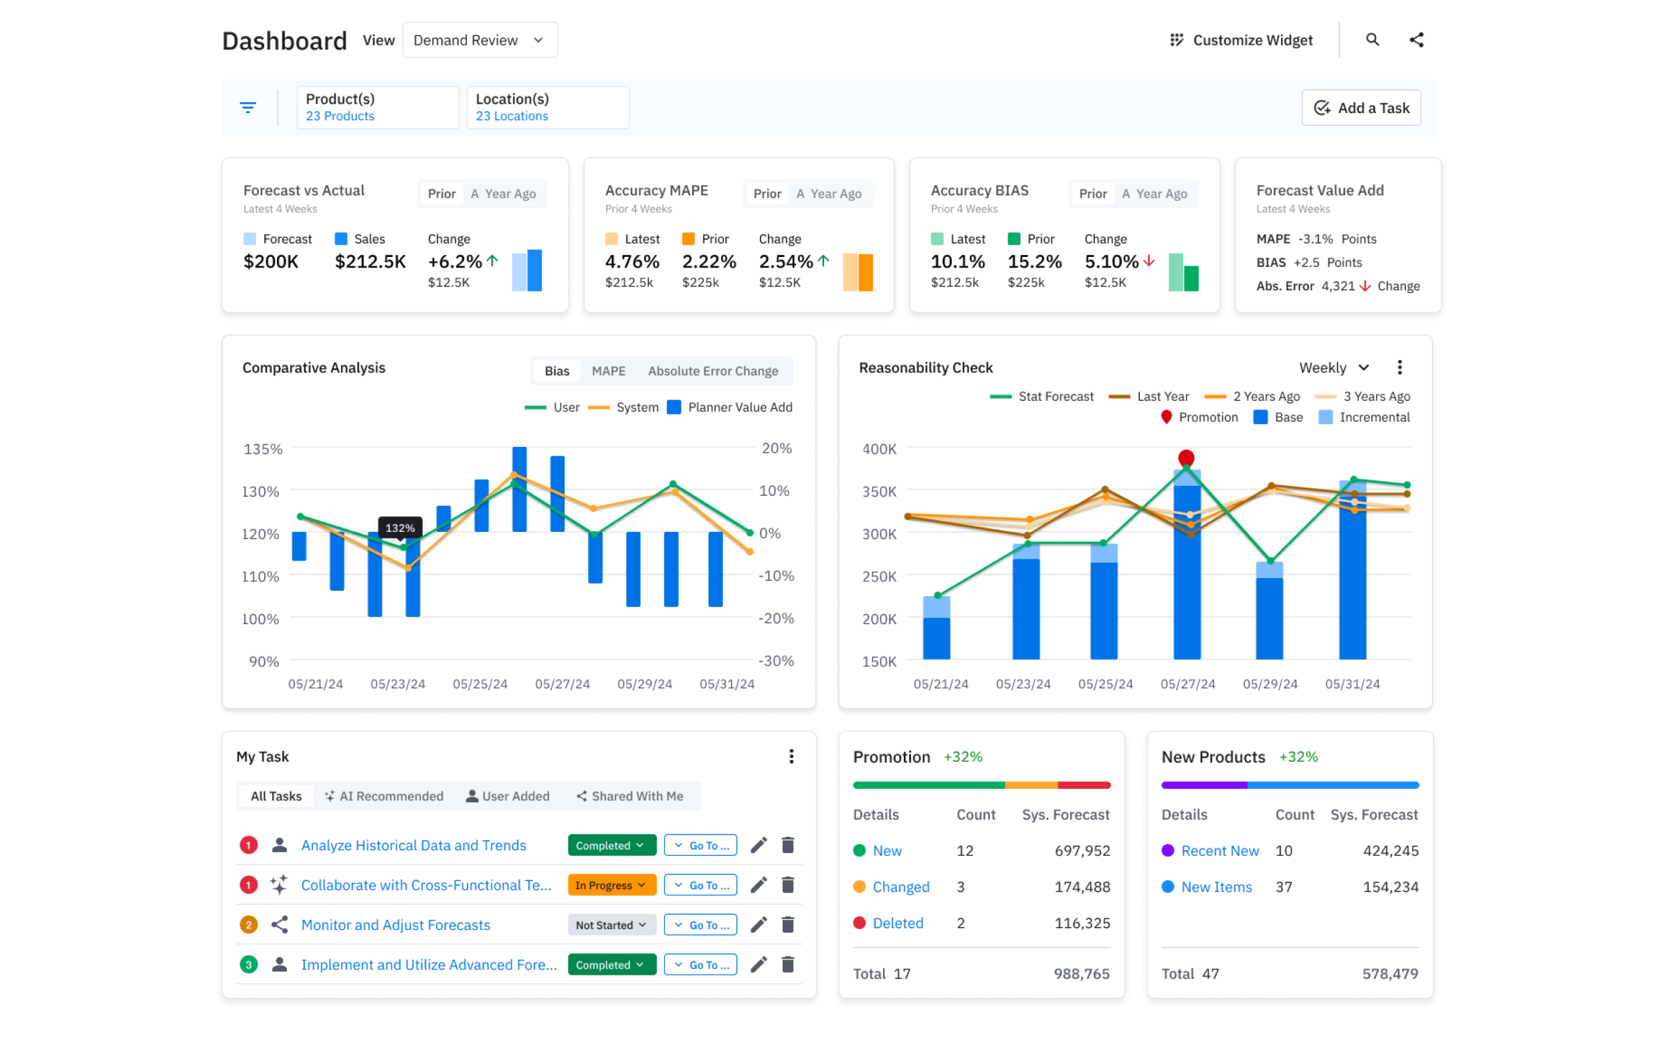Open My Task three-dot menu
Image resolution: width=1659 pixels, height=1045 pixels.
coord(791,757)
